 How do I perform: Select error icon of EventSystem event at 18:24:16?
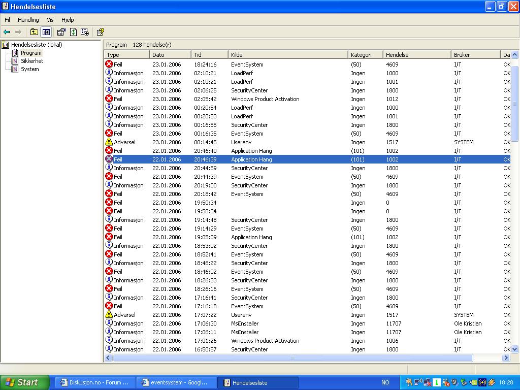click(x=109, y=64)
